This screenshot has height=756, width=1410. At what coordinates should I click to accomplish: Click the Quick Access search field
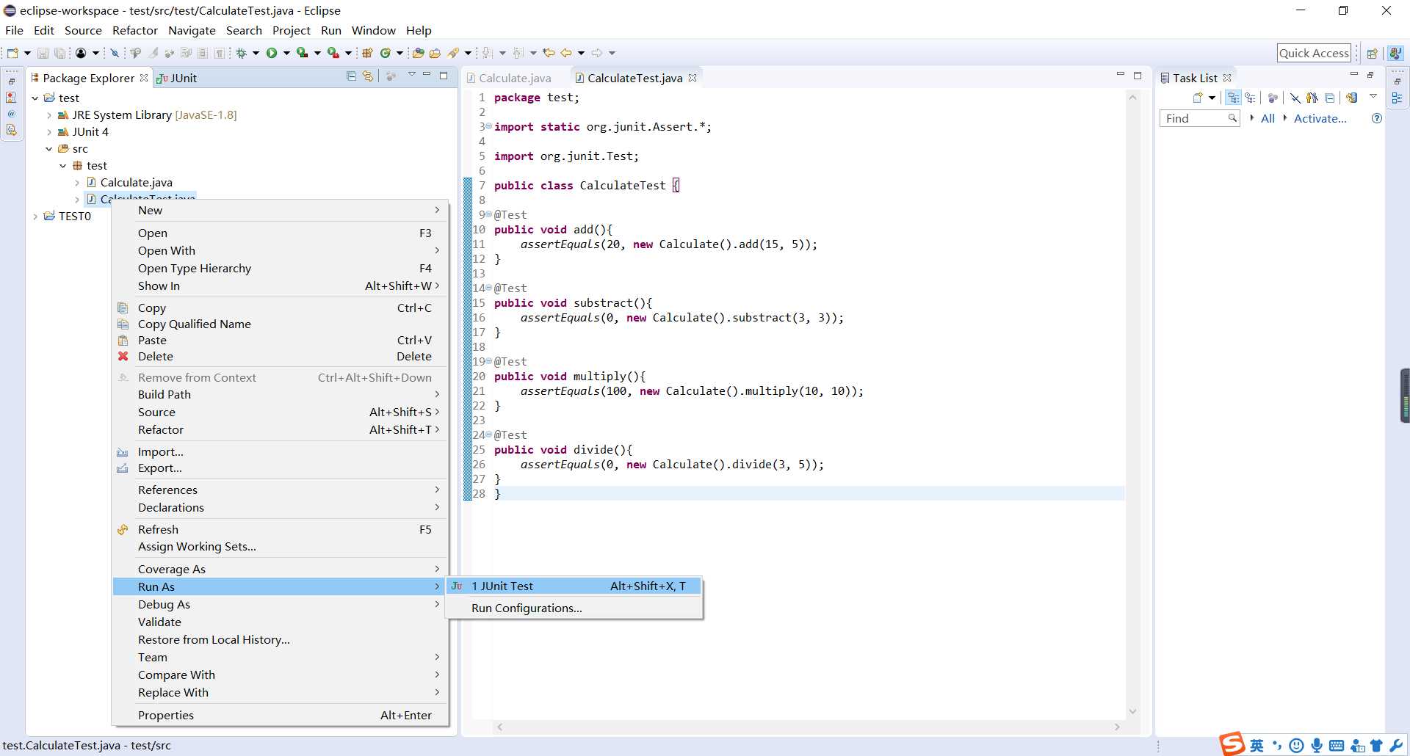pos(1314,53)
